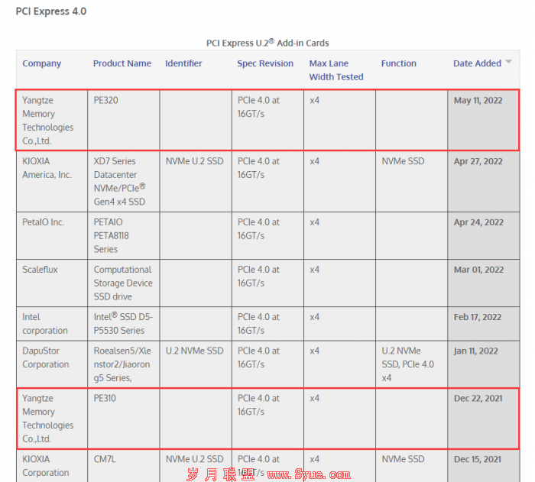
Task: Click the Mar 01, 2022 date cell
Action: point(484,283)
